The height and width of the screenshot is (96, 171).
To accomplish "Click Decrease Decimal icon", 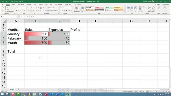I will tap(71, 11).
